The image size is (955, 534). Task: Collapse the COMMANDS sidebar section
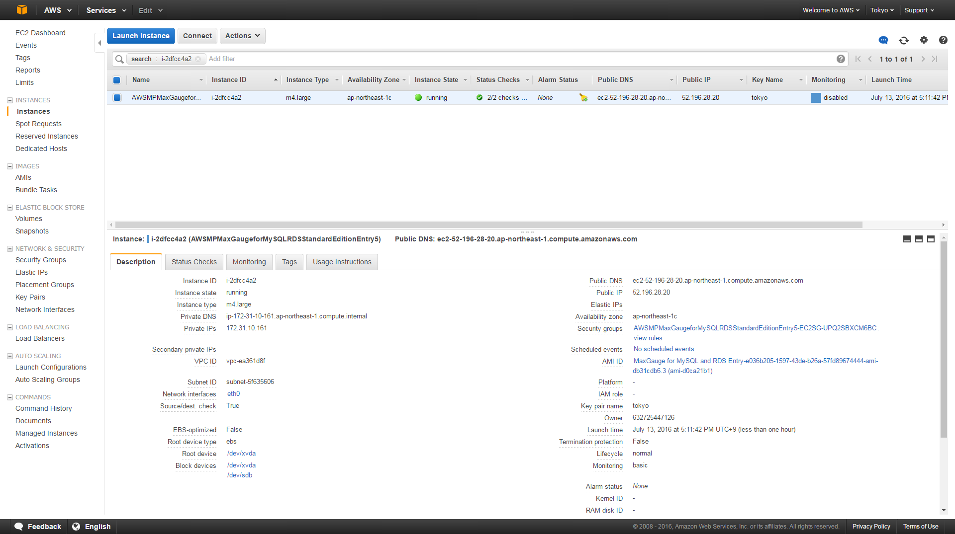coord(9,397)
